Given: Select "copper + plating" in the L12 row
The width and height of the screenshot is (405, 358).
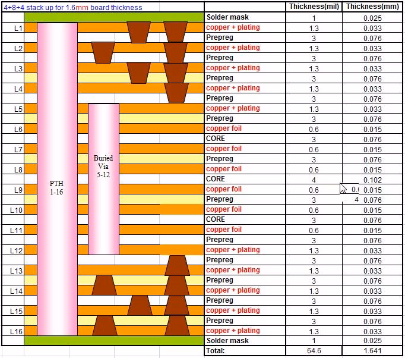Looking at the screenshot, I should 233,250.
